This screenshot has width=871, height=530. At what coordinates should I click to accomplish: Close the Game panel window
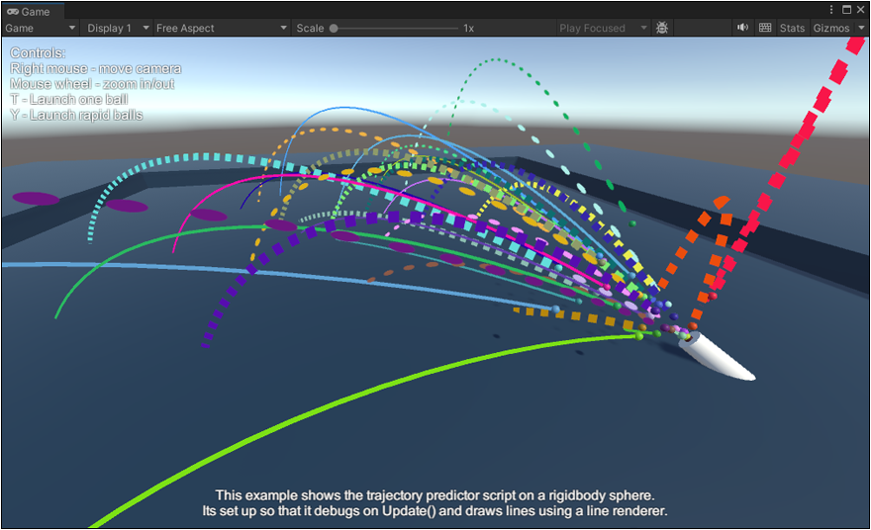point(861,10)
